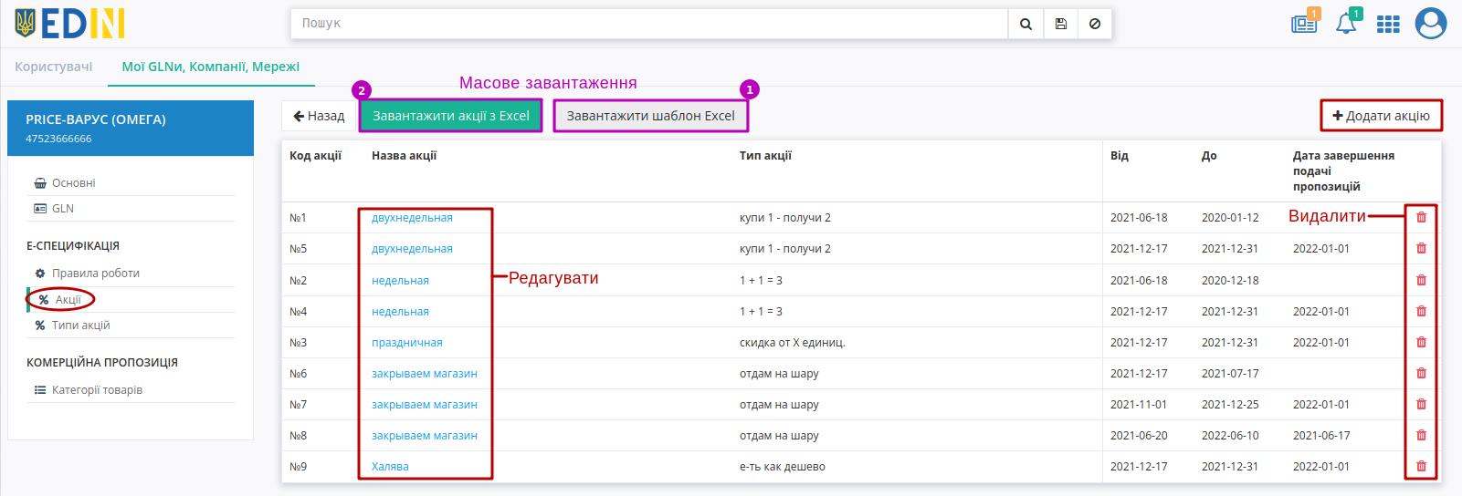Click the search magnifier icon
1462x496 pixels.
[1026, 24]
